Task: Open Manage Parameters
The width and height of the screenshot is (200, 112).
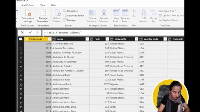Action: 43,16
